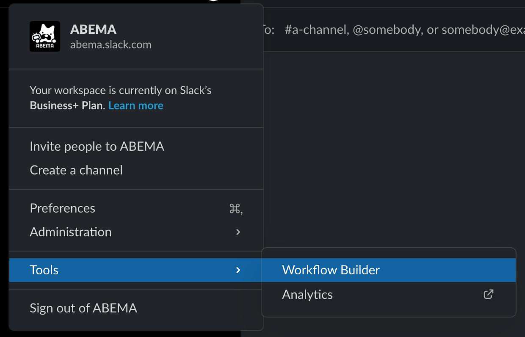Click the Business+ Plan text

click(x=66, y=105)
